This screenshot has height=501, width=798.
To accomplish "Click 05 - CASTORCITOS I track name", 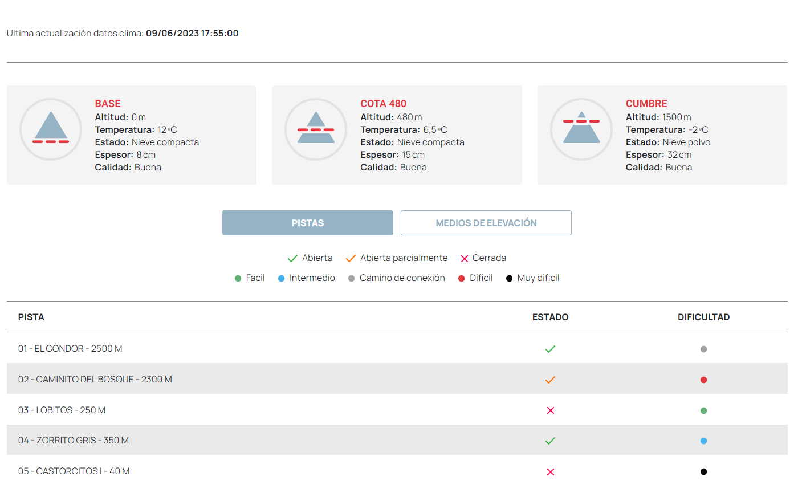I will [74, 471].
